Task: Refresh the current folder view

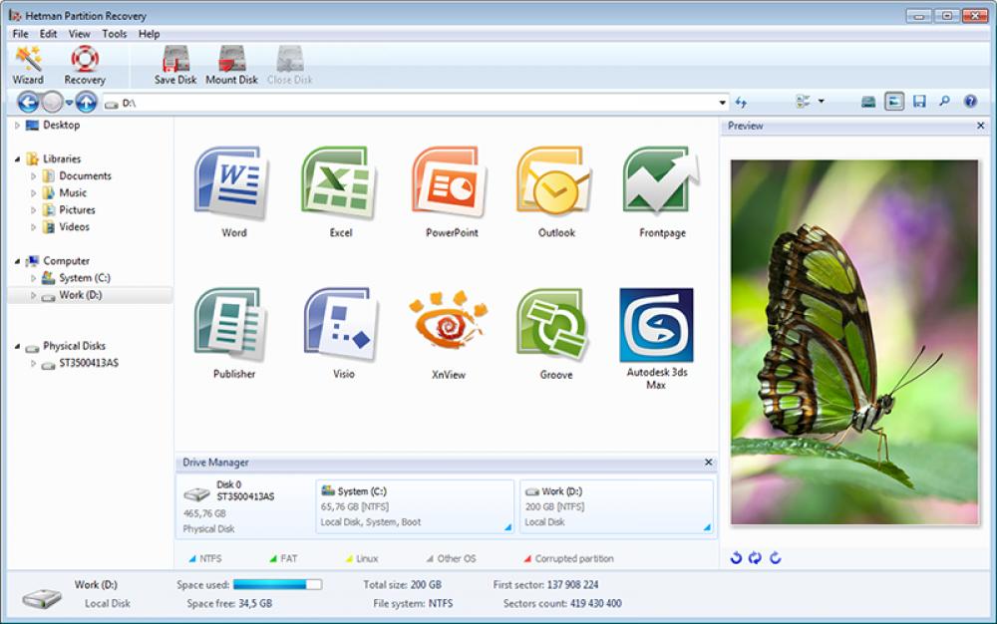Action: 742,101
